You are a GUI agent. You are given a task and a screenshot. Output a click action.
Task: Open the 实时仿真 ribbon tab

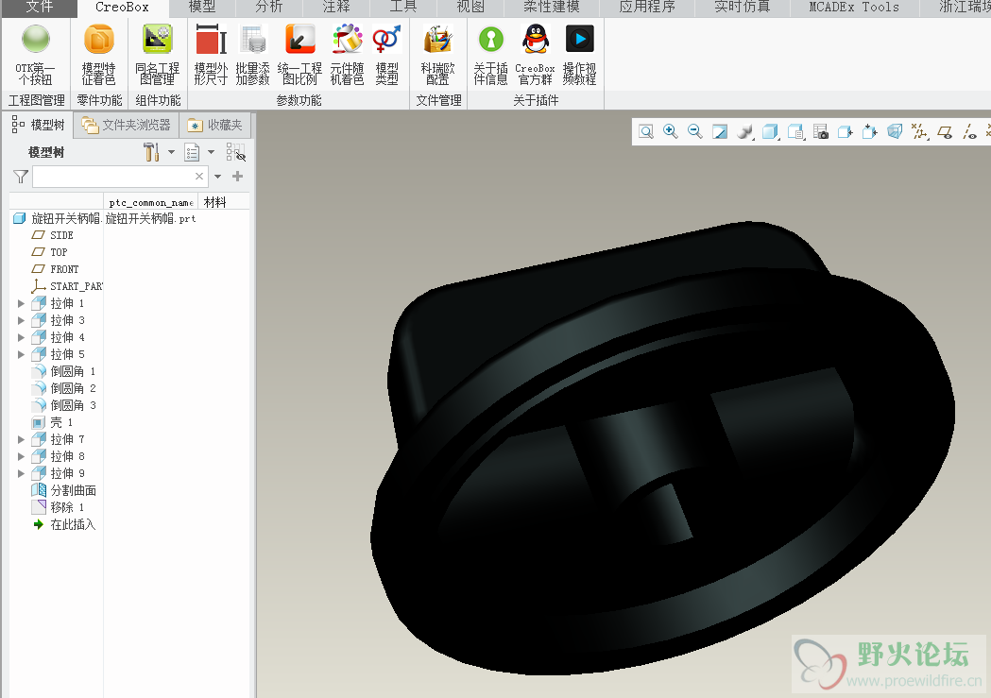pyautogui.click(x=743, y=7)
